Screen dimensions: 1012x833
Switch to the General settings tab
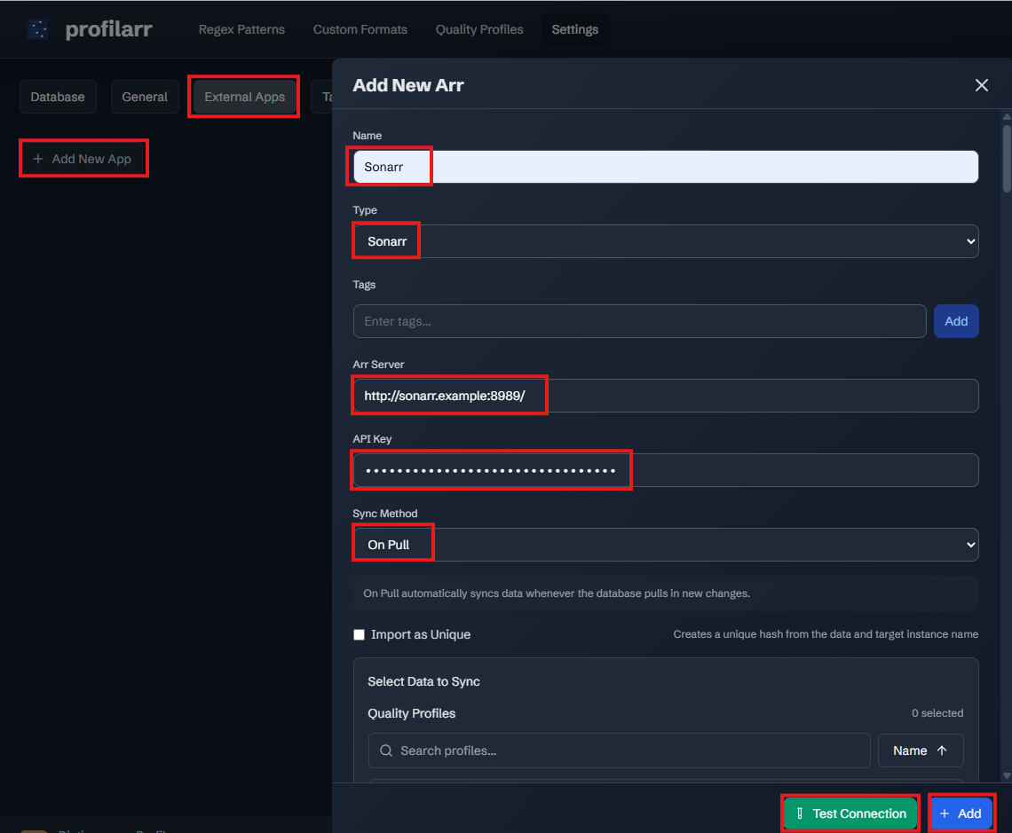click(x=145, y=97)
